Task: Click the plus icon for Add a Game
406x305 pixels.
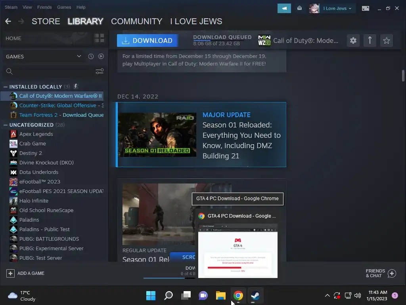Action: (10, 273)
